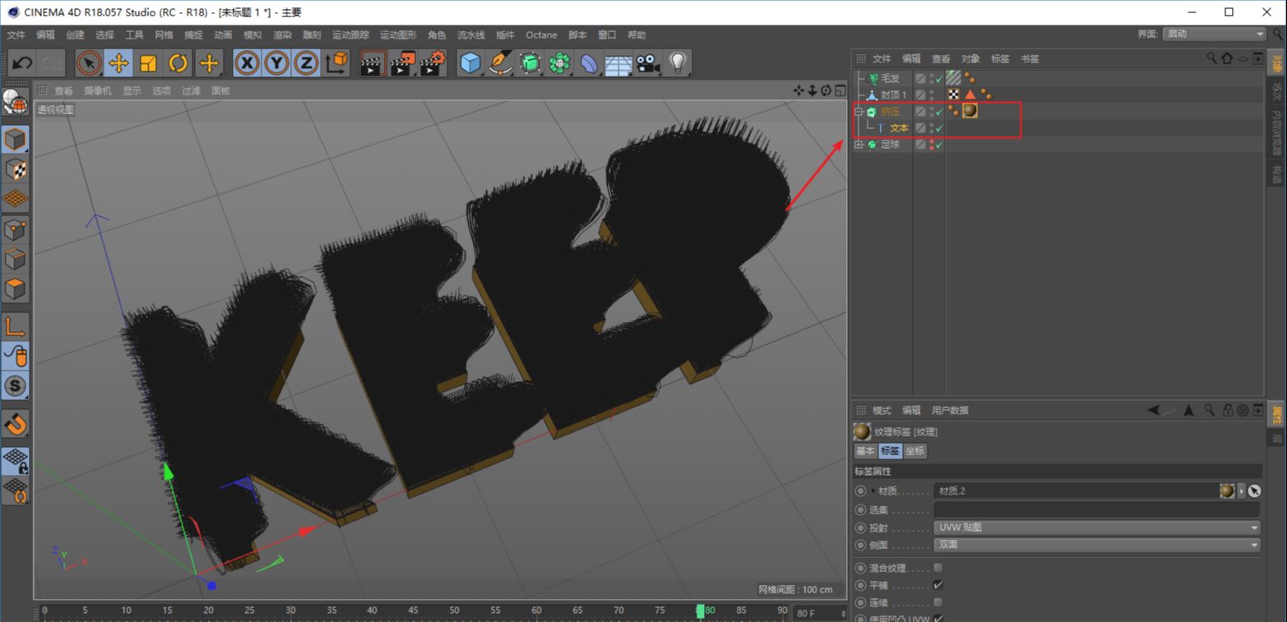
Task: Add a floor environment object
Action: [x=618, y=63]
